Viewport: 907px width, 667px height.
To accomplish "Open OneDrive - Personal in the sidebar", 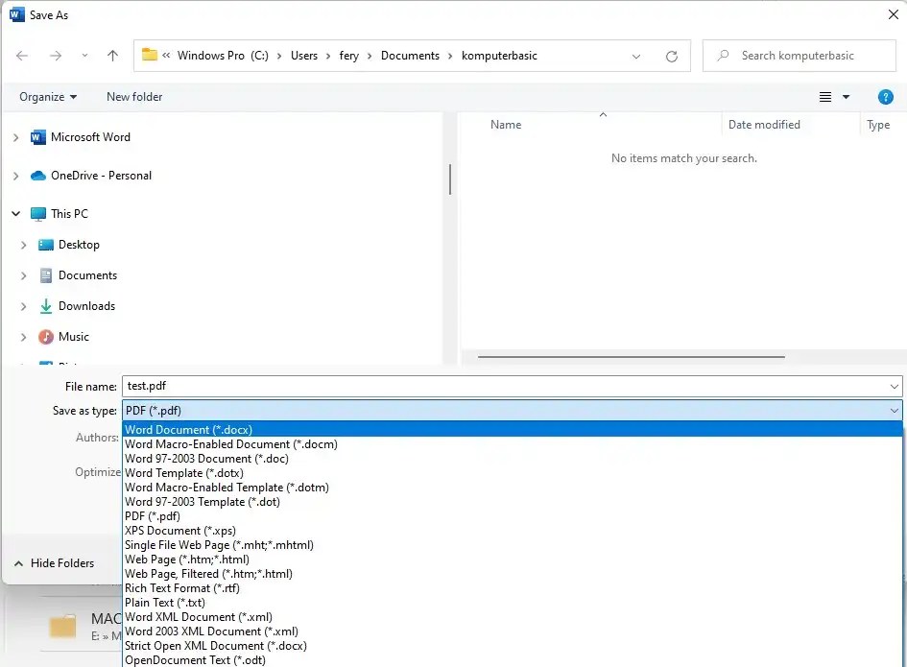I will [103, 175].
